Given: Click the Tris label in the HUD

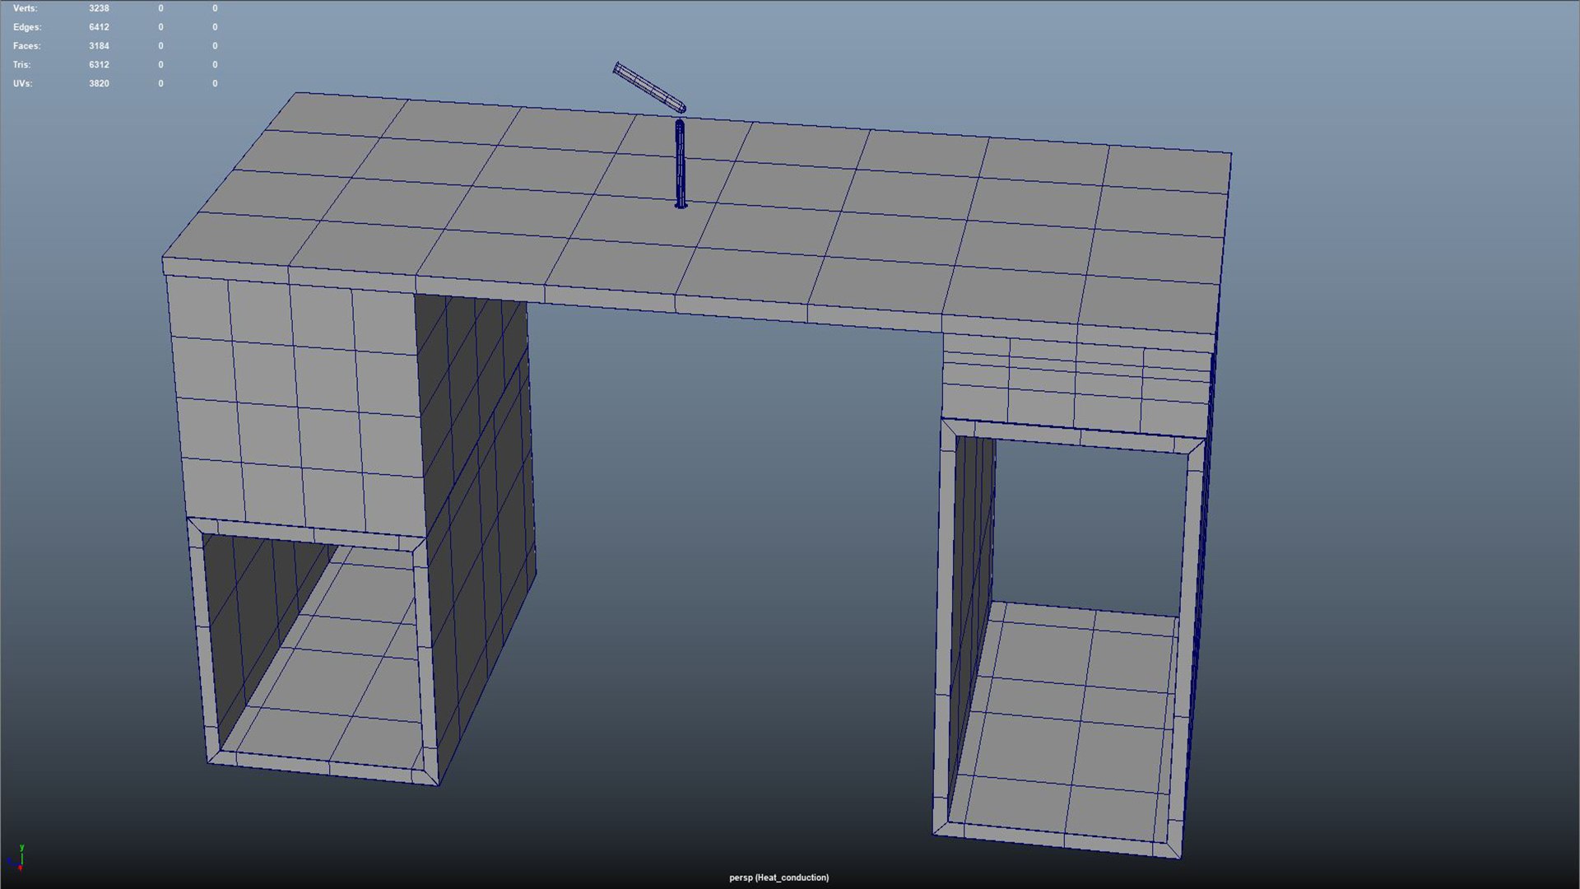Looking at the screenshot, I should tap(21, 65).
